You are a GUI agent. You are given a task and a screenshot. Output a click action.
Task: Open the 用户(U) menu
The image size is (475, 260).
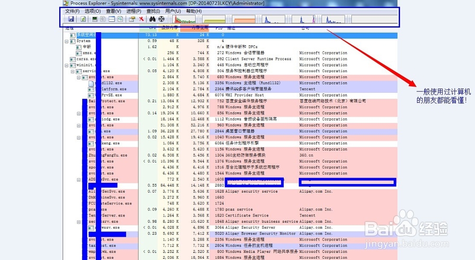click(173, 11)
